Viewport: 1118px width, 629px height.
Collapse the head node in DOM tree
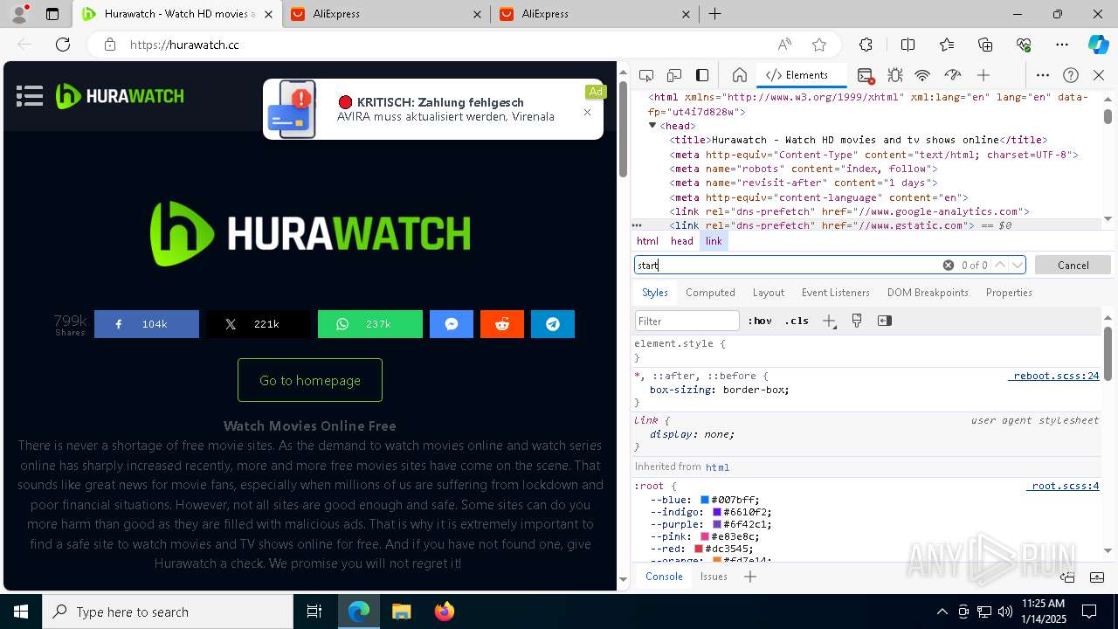pyautogui.click(x=652, y=126)
